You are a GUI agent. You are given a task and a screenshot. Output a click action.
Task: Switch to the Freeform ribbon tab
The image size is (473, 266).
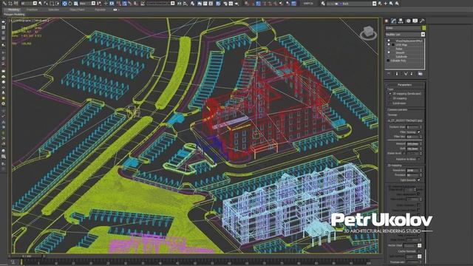(33, 10)
